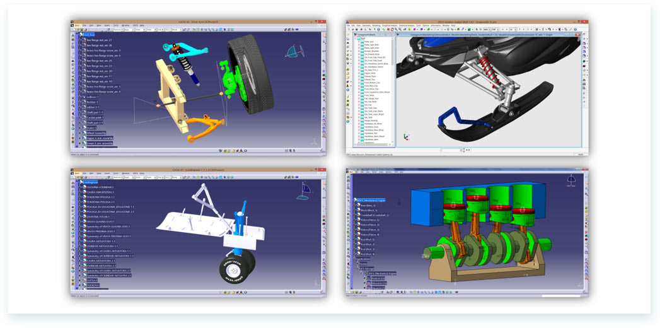
Task: Expand Bumper_Brackets node in 3DCS tree
Action: [x=359, y=51]
